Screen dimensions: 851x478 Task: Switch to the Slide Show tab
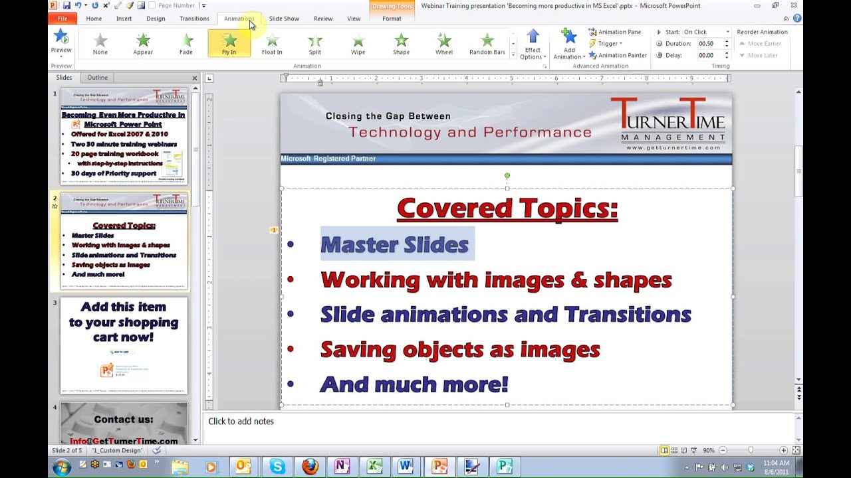point(284,19)
